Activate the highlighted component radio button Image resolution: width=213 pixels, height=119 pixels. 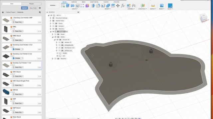click(67, 32)
